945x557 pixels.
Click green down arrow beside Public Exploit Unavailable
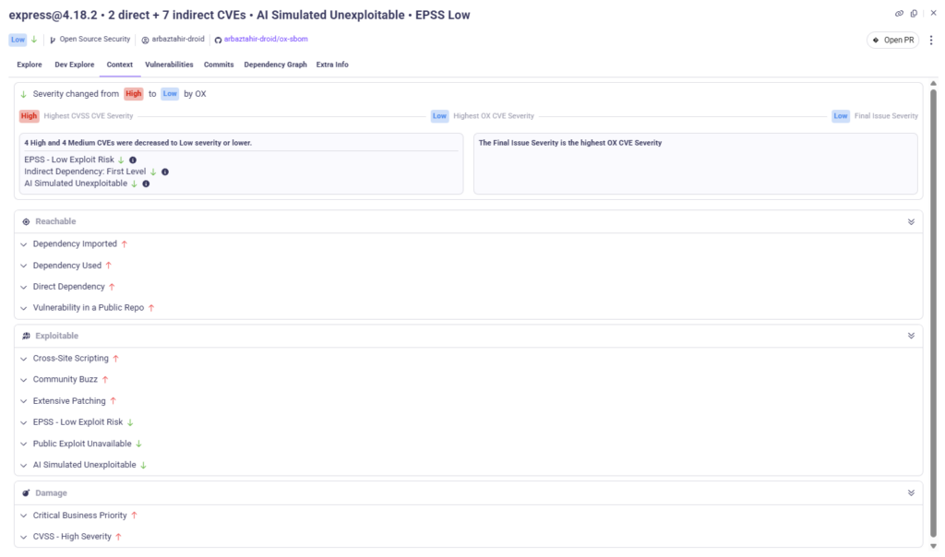(138, 444)
